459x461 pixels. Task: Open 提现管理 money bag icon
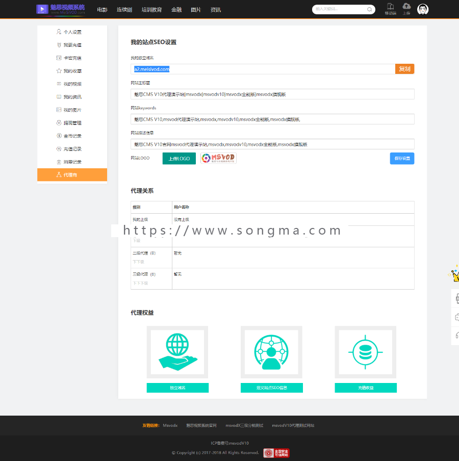[x=59, y=122]
